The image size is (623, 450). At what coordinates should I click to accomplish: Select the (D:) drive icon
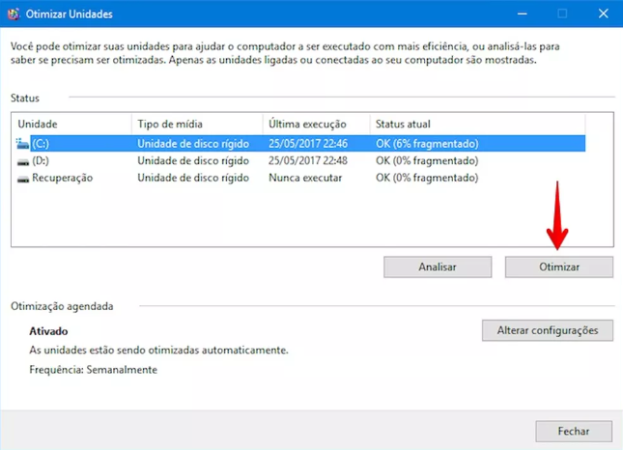23,161
